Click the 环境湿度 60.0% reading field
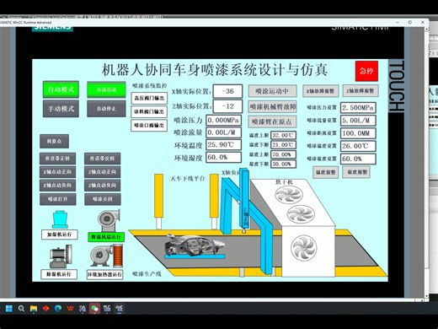 point(223,157)
